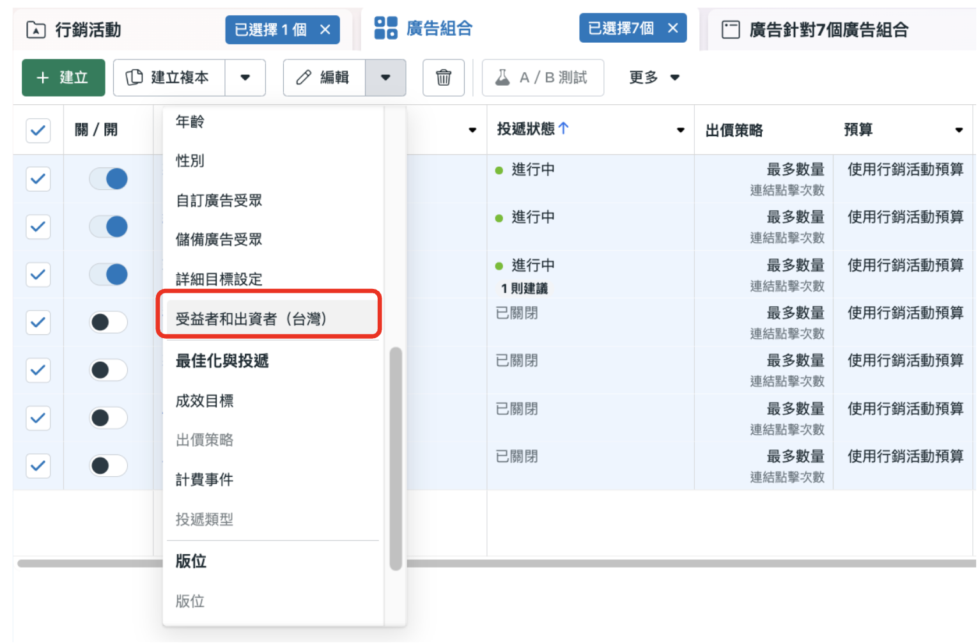
Task: Expand the 建立複本 dropdown arrow
Action: click(246, 77)
